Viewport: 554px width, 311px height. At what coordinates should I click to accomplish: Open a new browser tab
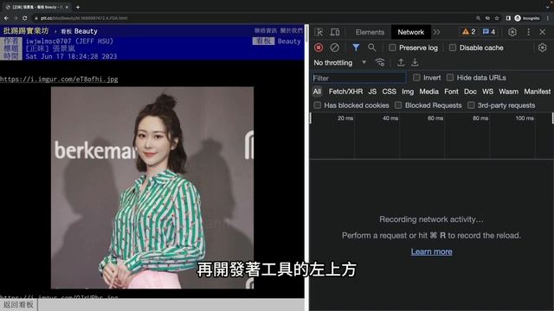[x=78, y=7]
